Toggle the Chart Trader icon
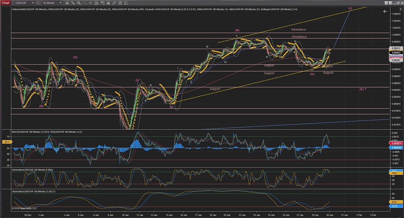Image resolution: width=404 pixels, height=218 pixels. point(114,3)
